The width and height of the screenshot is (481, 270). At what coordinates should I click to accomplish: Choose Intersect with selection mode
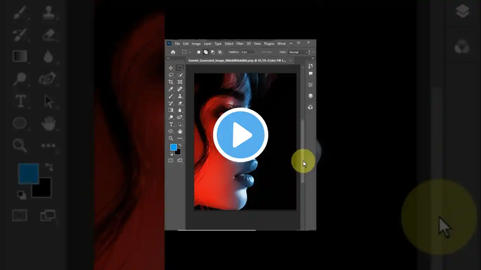pos(220,52)
